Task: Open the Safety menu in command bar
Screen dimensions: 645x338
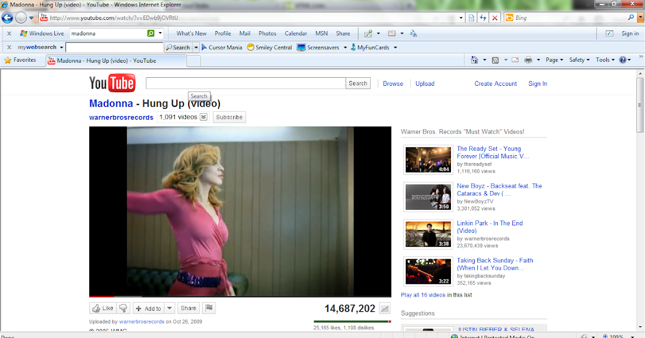Action: [579, 60]
